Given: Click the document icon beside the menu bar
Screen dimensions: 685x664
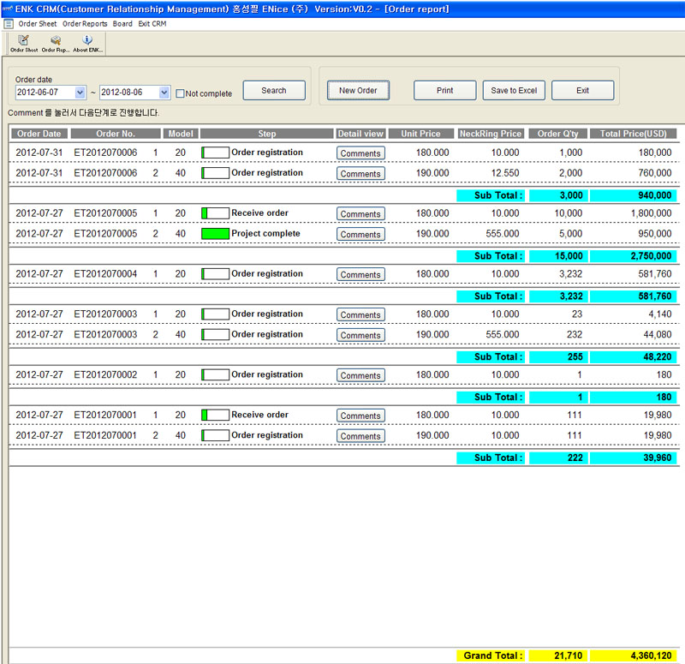Looking at the screenshot, I should [x=9, y=24].
